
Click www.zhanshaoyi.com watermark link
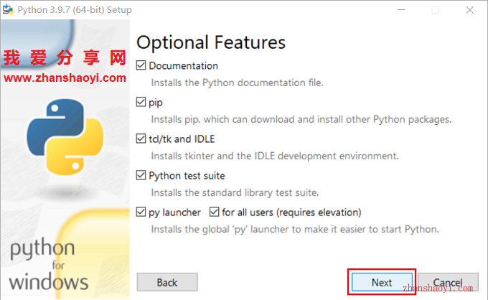click(x=65, y=78)
